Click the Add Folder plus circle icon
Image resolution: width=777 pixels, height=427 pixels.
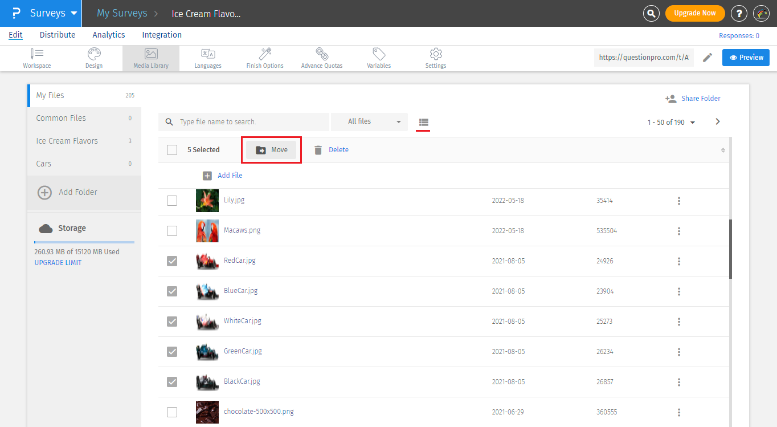pos(44,192)
